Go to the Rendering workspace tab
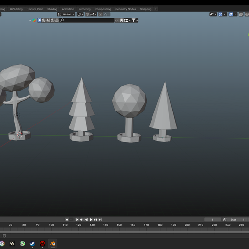249x249 pixels. pos(84,9)
